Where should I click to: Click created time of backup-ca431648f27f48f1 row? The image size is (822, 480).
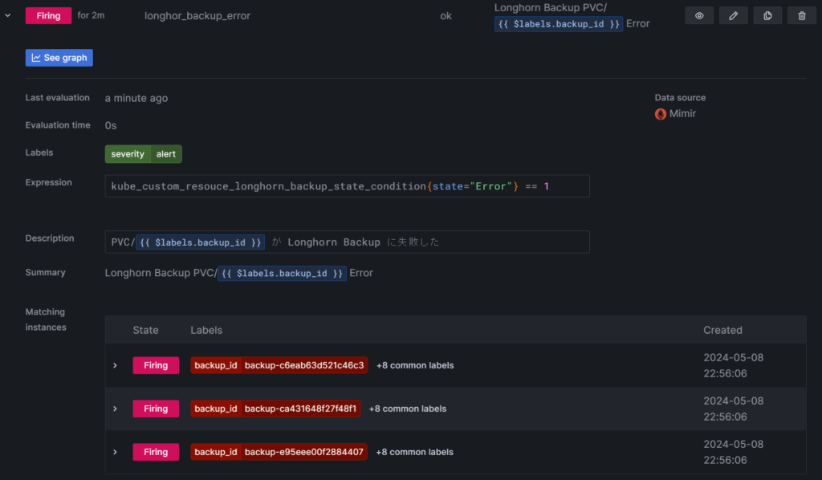point(734,409)
